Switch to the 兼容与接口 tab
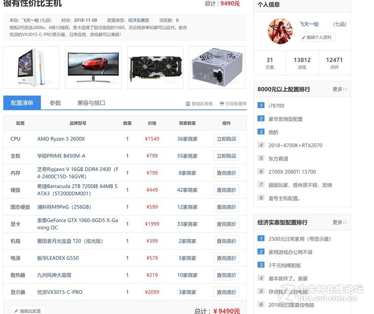 [x=91, y=103]
